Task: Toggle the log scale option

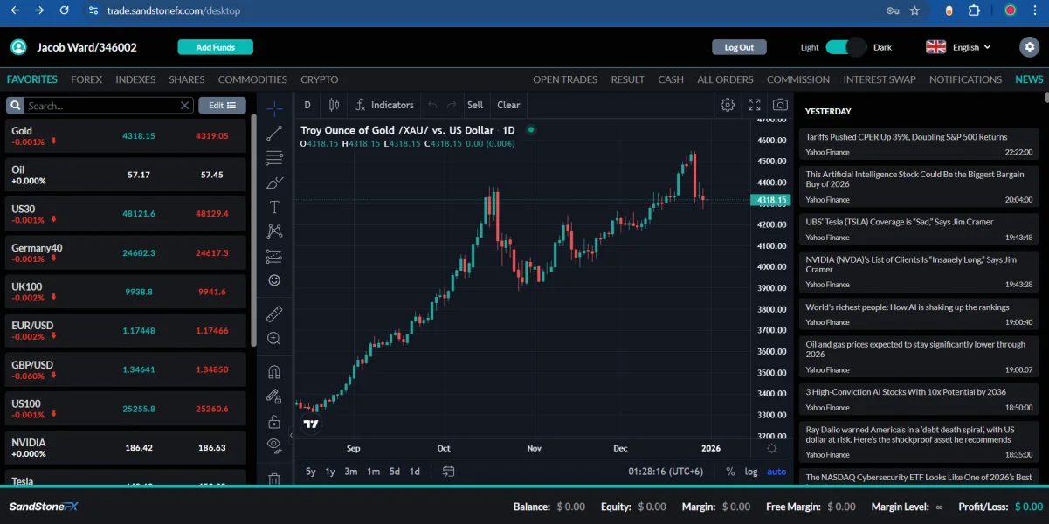Action: [x=751, y=472]
